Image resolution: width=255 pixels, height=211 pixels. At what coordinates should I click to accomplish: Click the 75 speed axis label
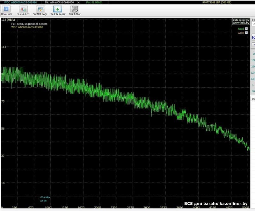(x=3, y=101)
